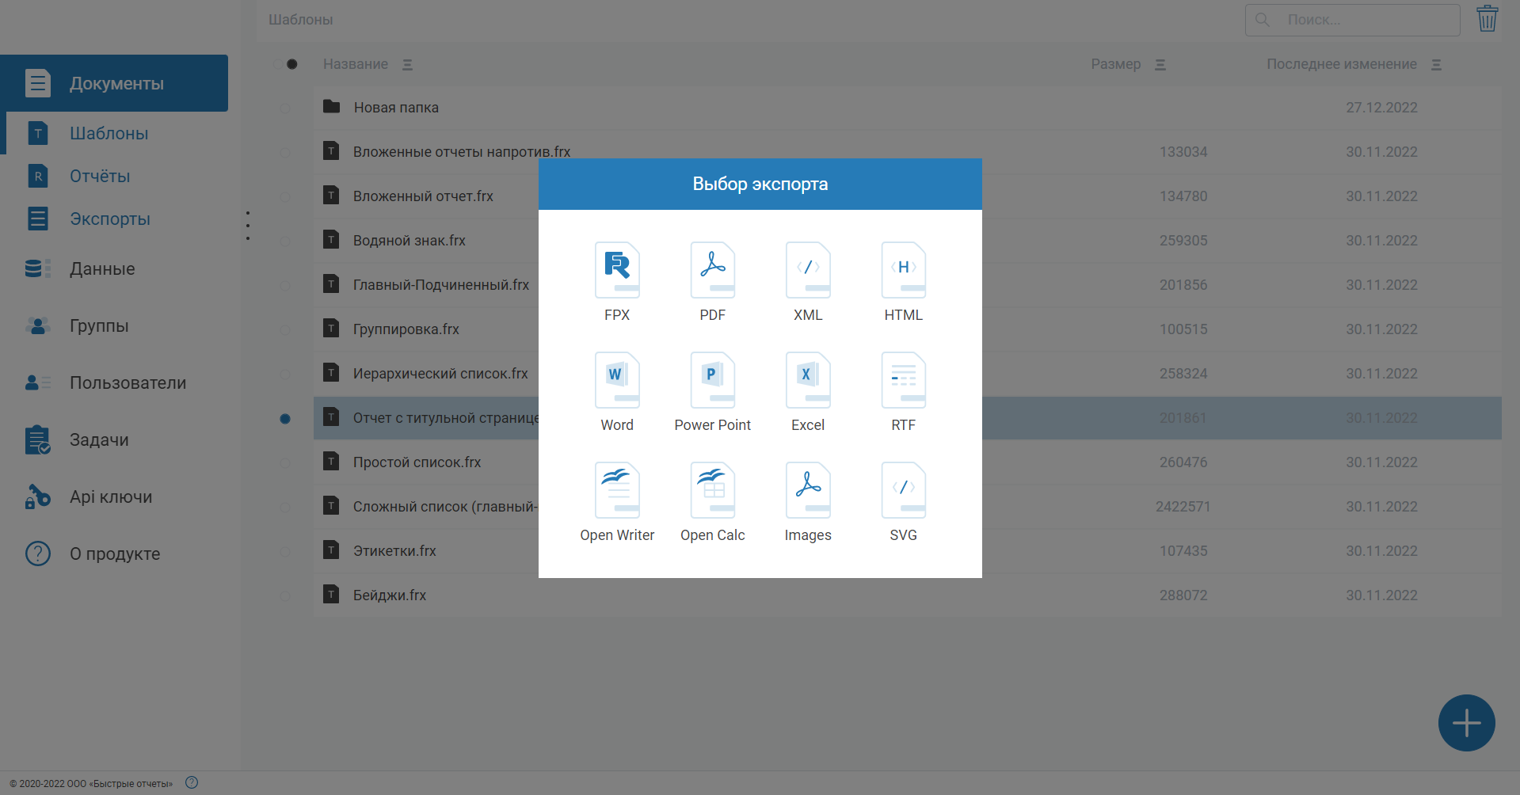This screenshot has width=1520, height=795.
Task: Open sort options for Последнее изменение
Action: tap(1437, 64)
